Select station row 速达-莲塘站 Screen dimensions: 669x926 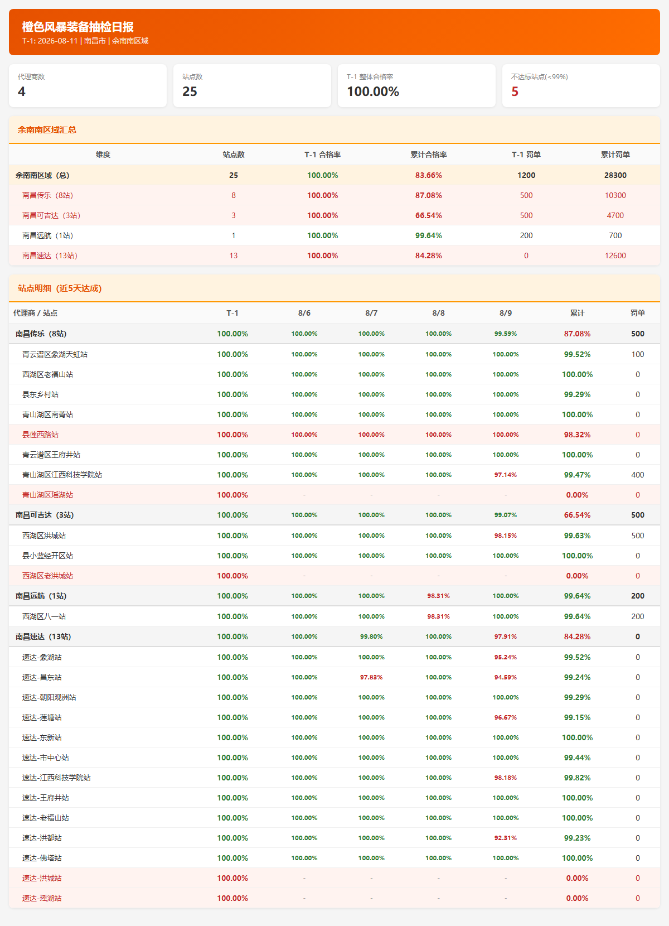point(334,717)
